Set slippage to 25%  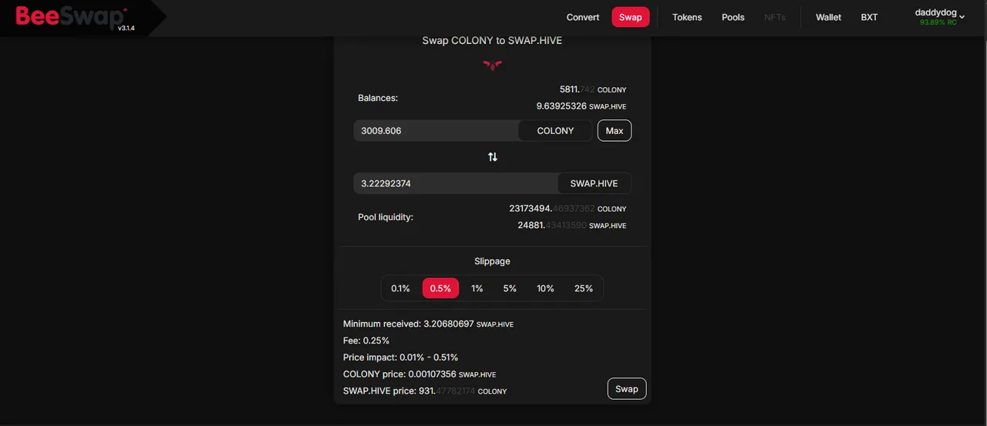pyautogui.click(x=584, y=288)
